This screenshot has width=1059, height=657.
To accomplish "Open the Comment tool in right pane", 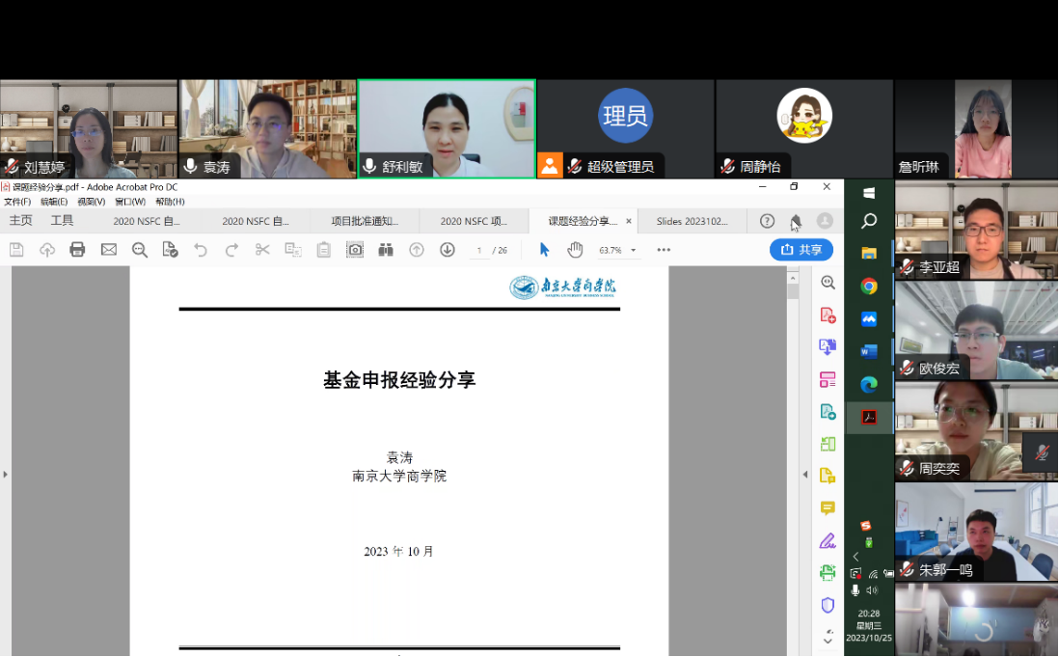I will 828,508.
